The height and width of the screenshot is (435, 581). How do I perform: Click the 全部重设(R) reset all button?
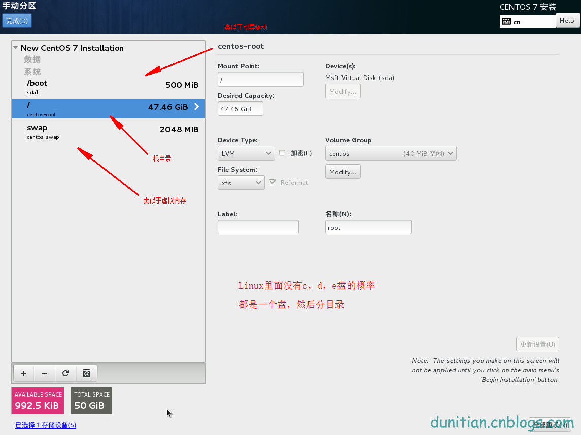550,425
